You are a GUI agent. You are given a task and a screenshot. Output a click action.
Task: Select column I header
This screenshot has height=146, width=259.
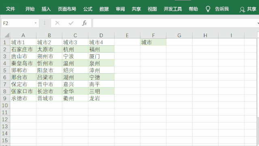tap(231, 35)
